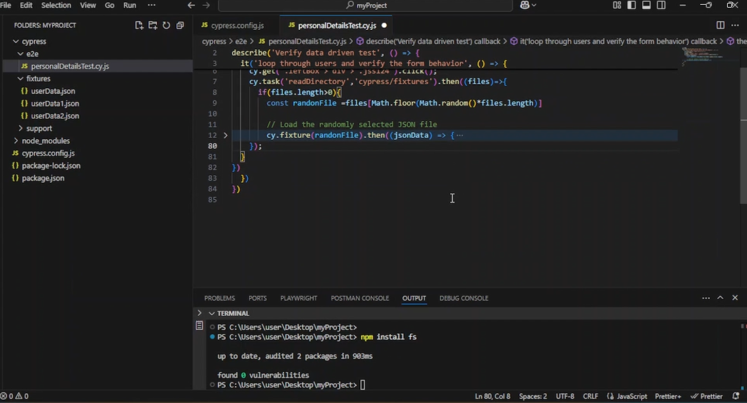Image resolution: width=747 pixels, height=403 pixels.
Task: Collapse all folders in Explorer
Action: (x=180, y=25)
